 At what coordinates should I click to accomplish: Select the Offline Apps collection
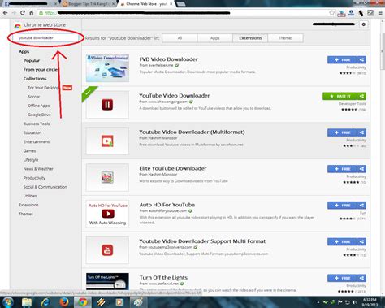tap(39, 106)
